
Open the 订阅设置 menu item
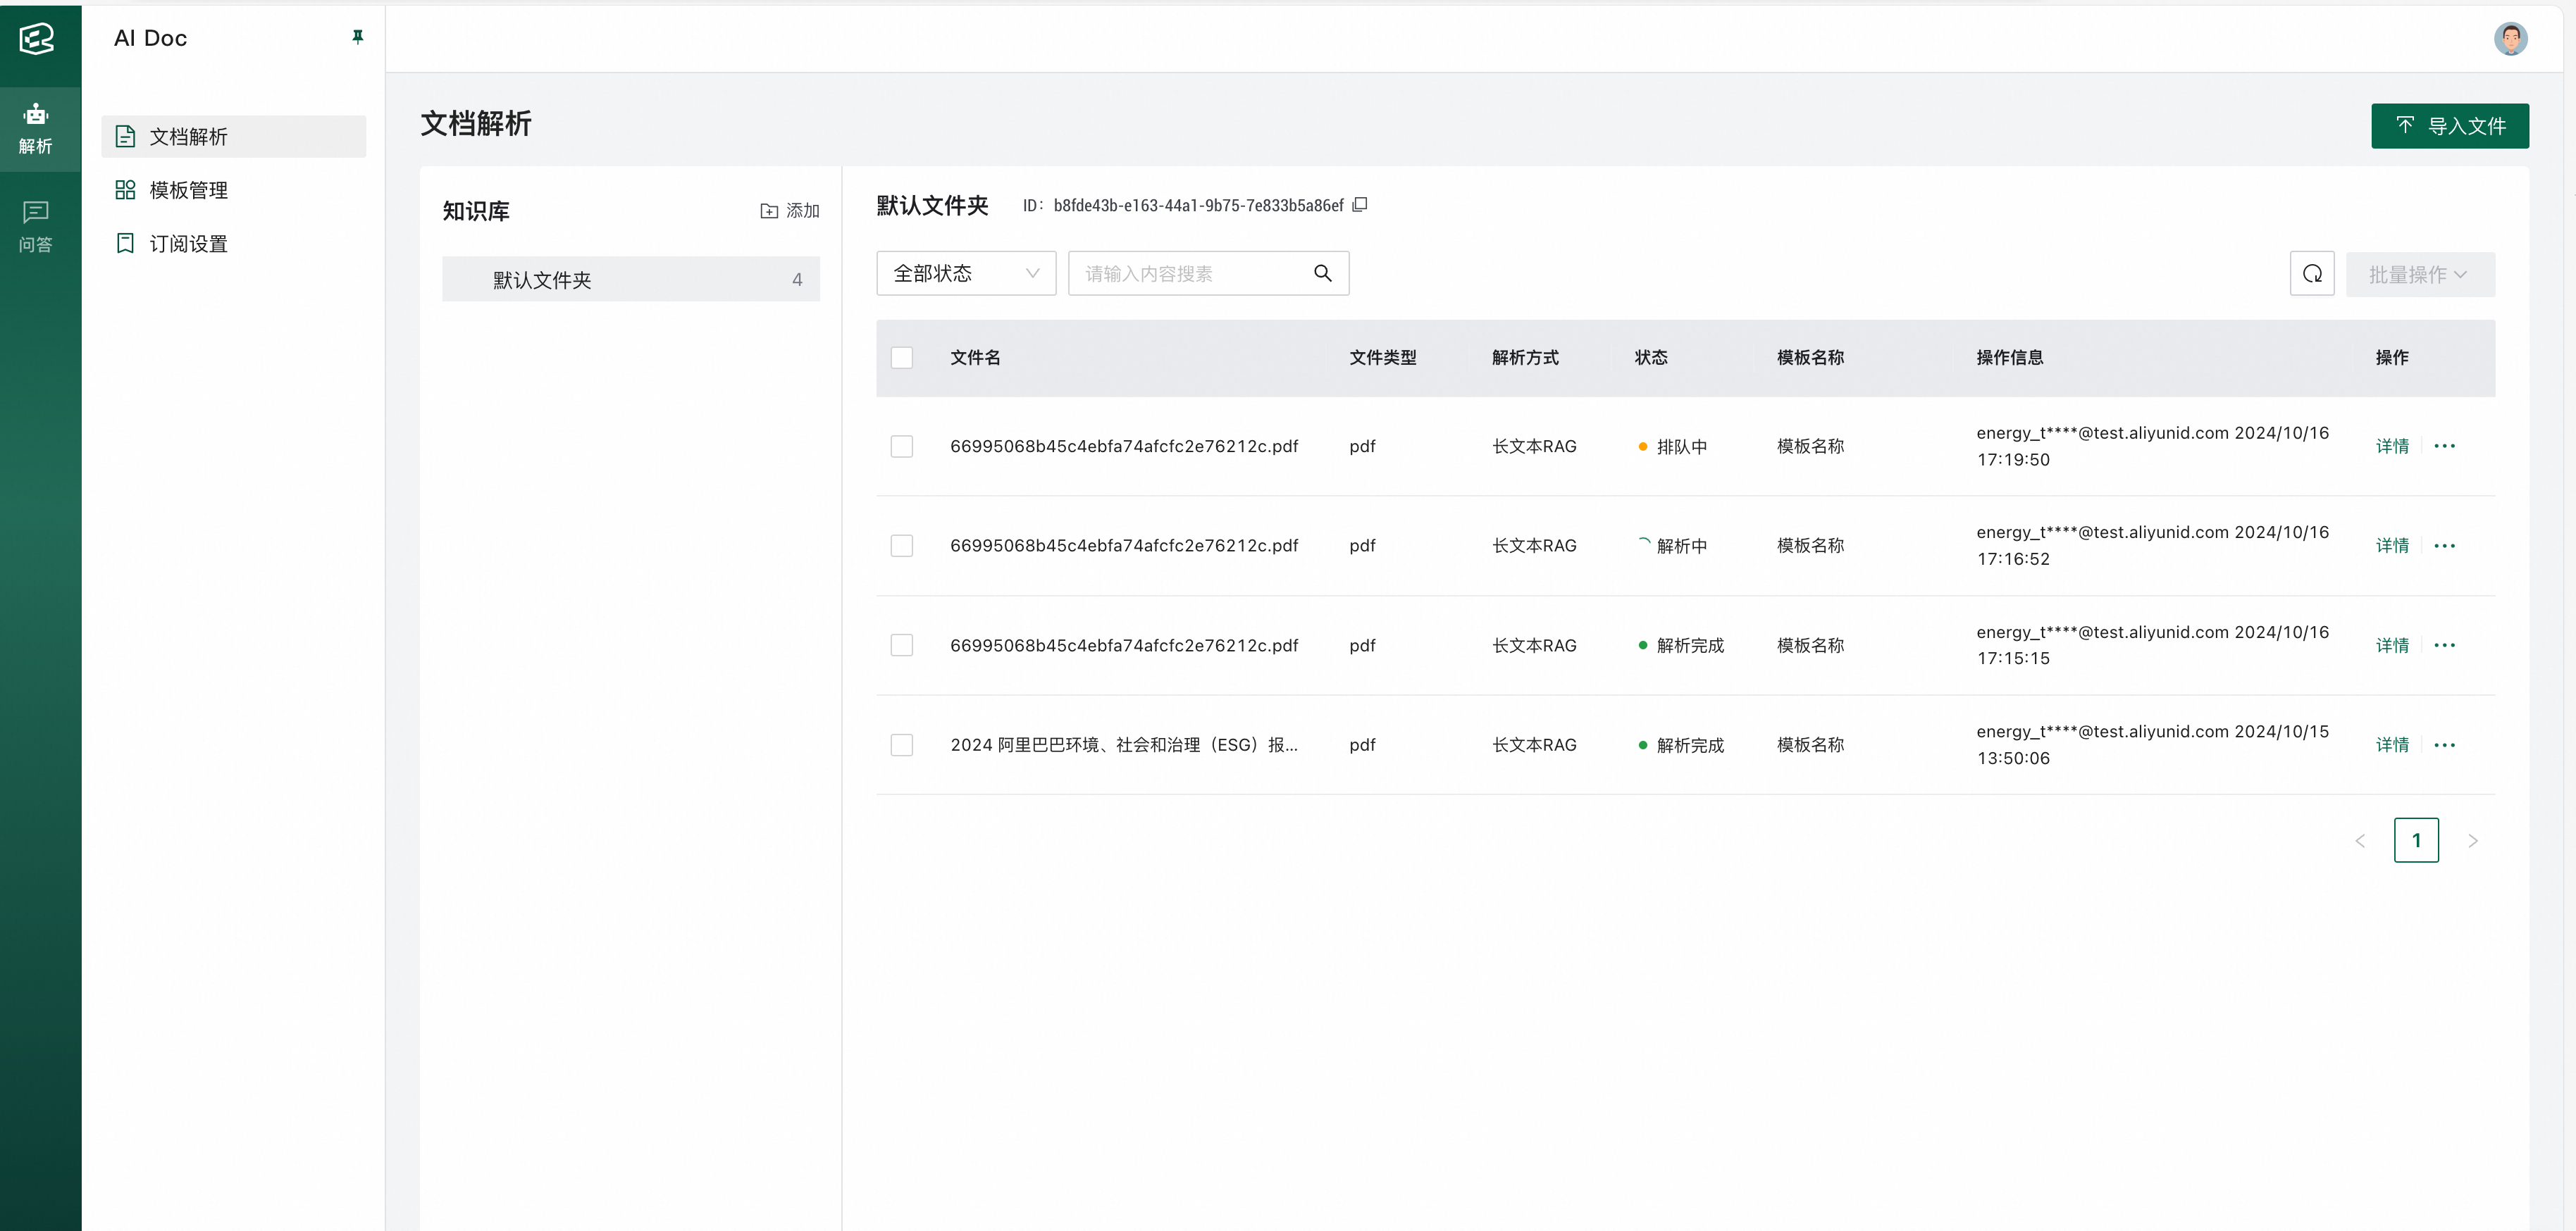[x=233, y=244]
